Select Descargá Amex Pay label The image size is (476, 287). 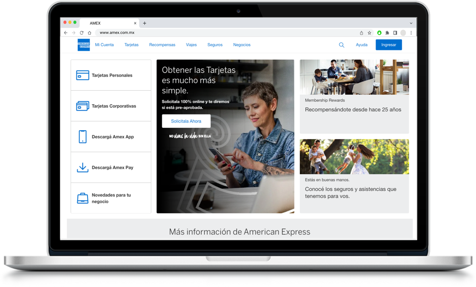tap(112, 168)
